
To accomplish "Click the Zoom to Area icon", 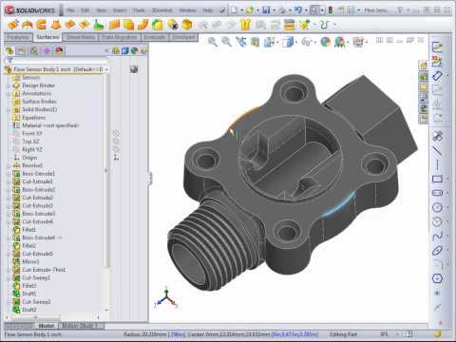I will [226, 42].
